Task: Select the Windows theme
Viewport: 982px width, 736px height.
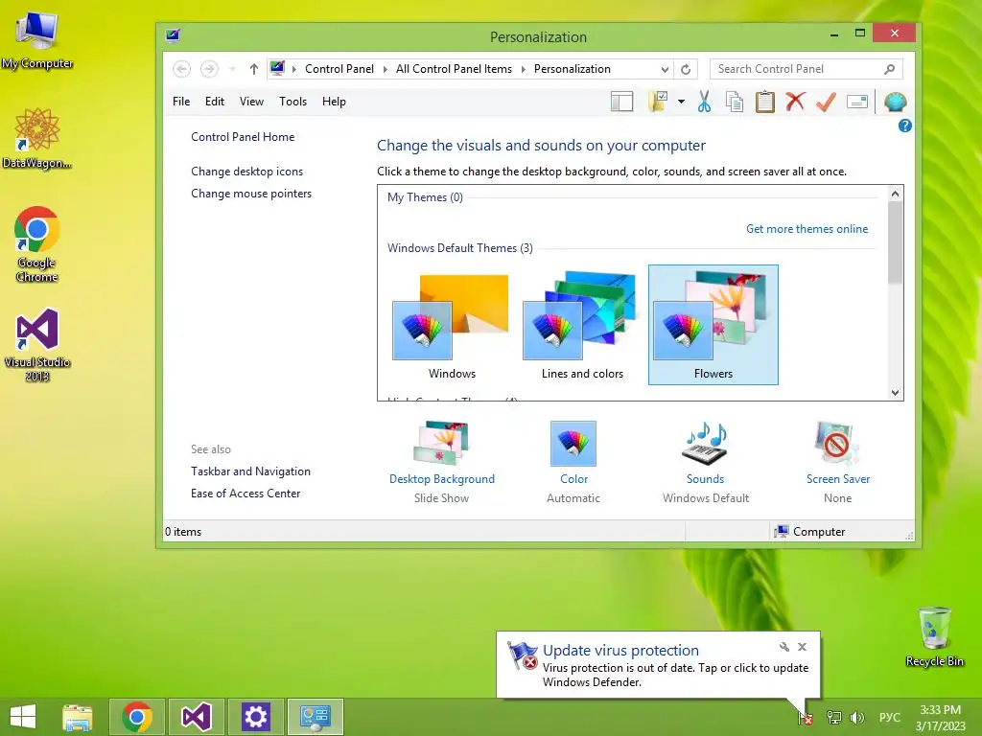Action: click(452, 326)
